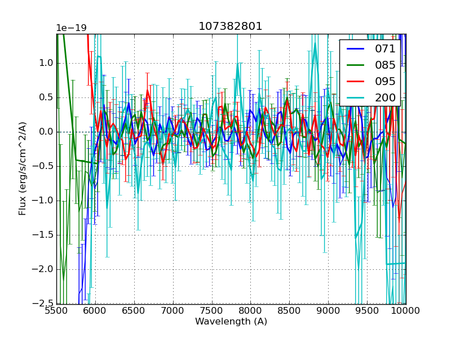
Task: Select the red line swatch for 095
Action: coord(355,81)
